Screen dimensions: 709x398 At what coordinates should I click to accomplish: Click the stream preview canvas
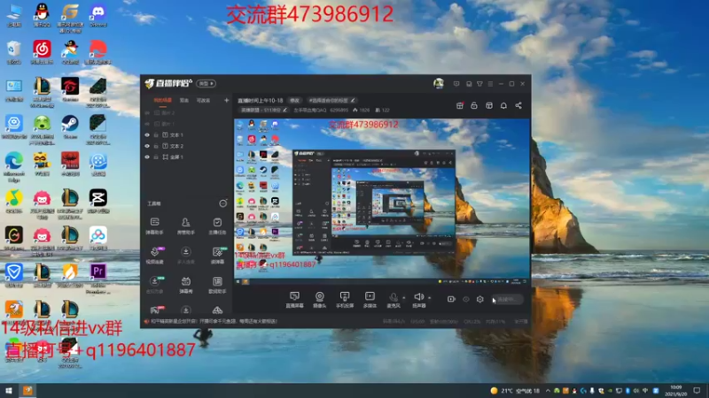pyautogui.click(x=382, y=202)
